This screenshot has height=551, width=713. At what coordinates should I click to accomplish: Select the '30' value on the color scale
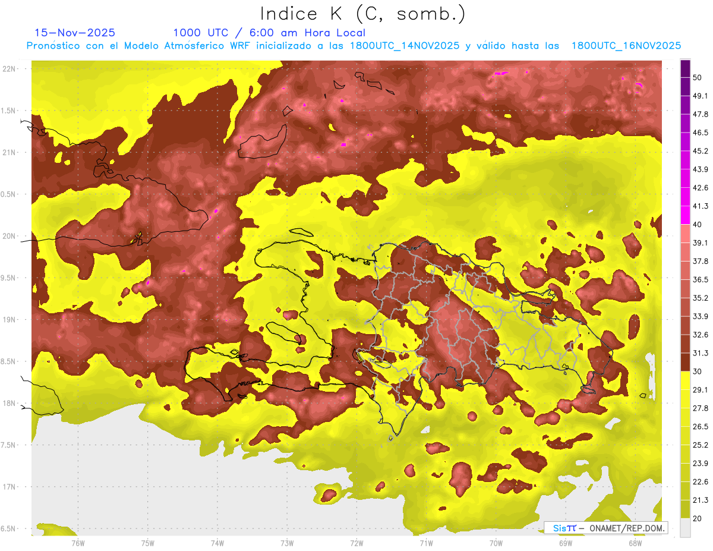[698, 371]
